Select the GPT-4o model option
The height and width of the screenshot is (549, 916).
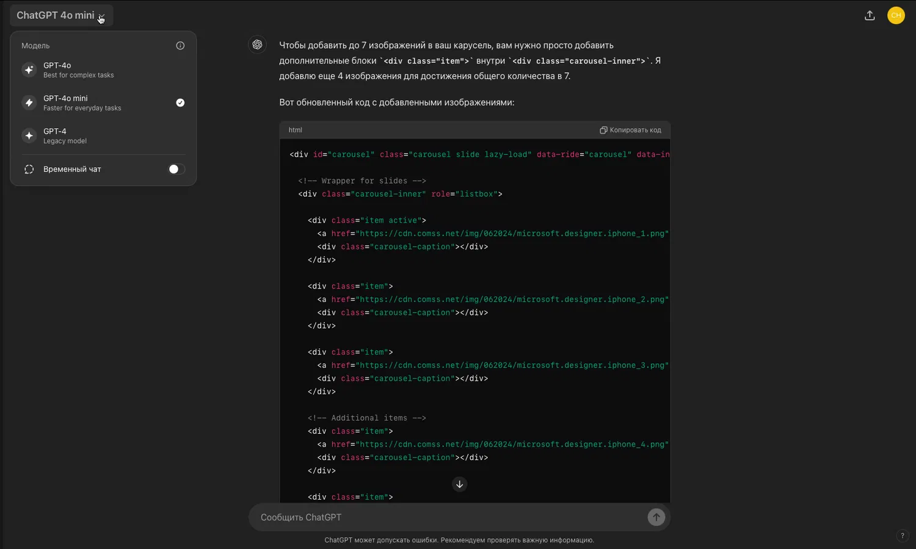103,70
